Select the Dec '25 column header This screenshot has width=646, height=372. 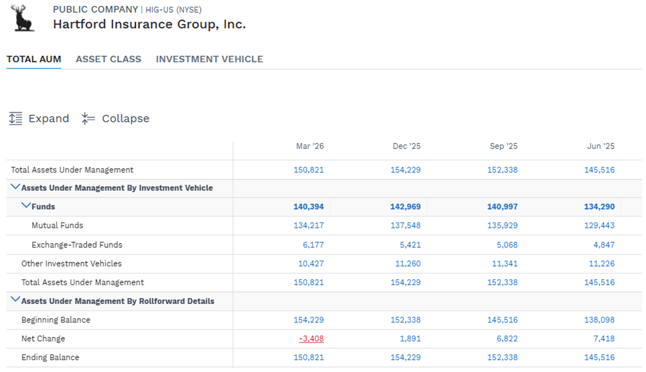[x=406, y=146]
